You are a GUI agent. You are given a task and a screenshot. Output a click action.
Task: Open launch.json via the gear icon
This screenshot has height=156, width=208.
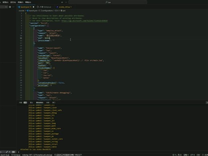tap(10, 7)
